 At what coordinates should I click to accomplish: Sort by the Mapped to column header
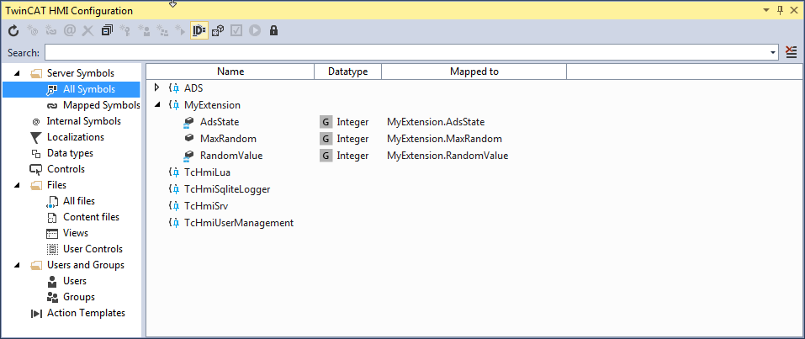tap(474, 72)
